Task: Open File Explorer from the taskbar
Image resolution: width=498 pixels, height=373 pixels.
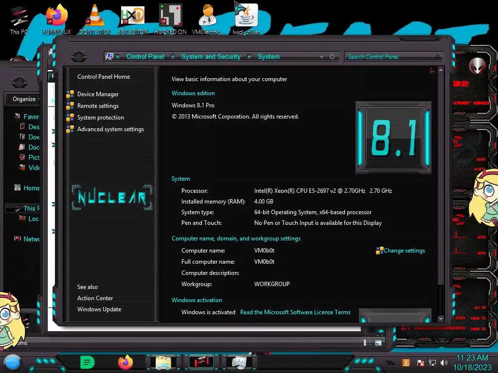Action: 163,362
